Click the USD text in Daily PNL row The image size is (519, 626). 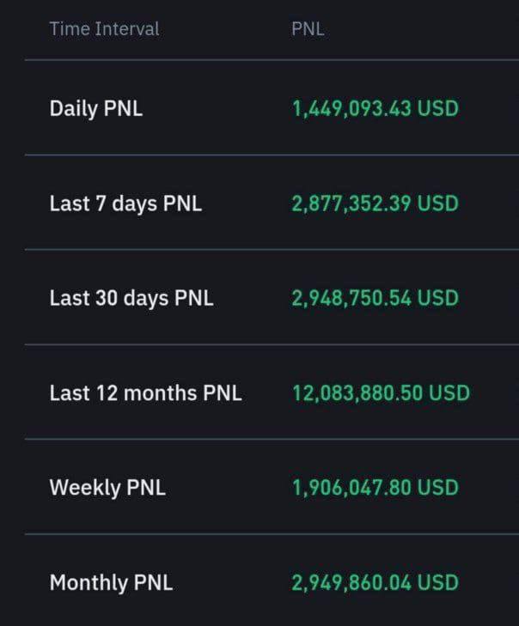438,108
